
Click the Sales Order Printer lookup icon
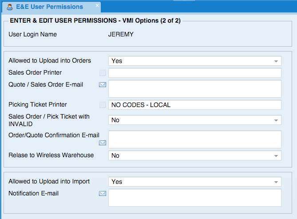103,73
